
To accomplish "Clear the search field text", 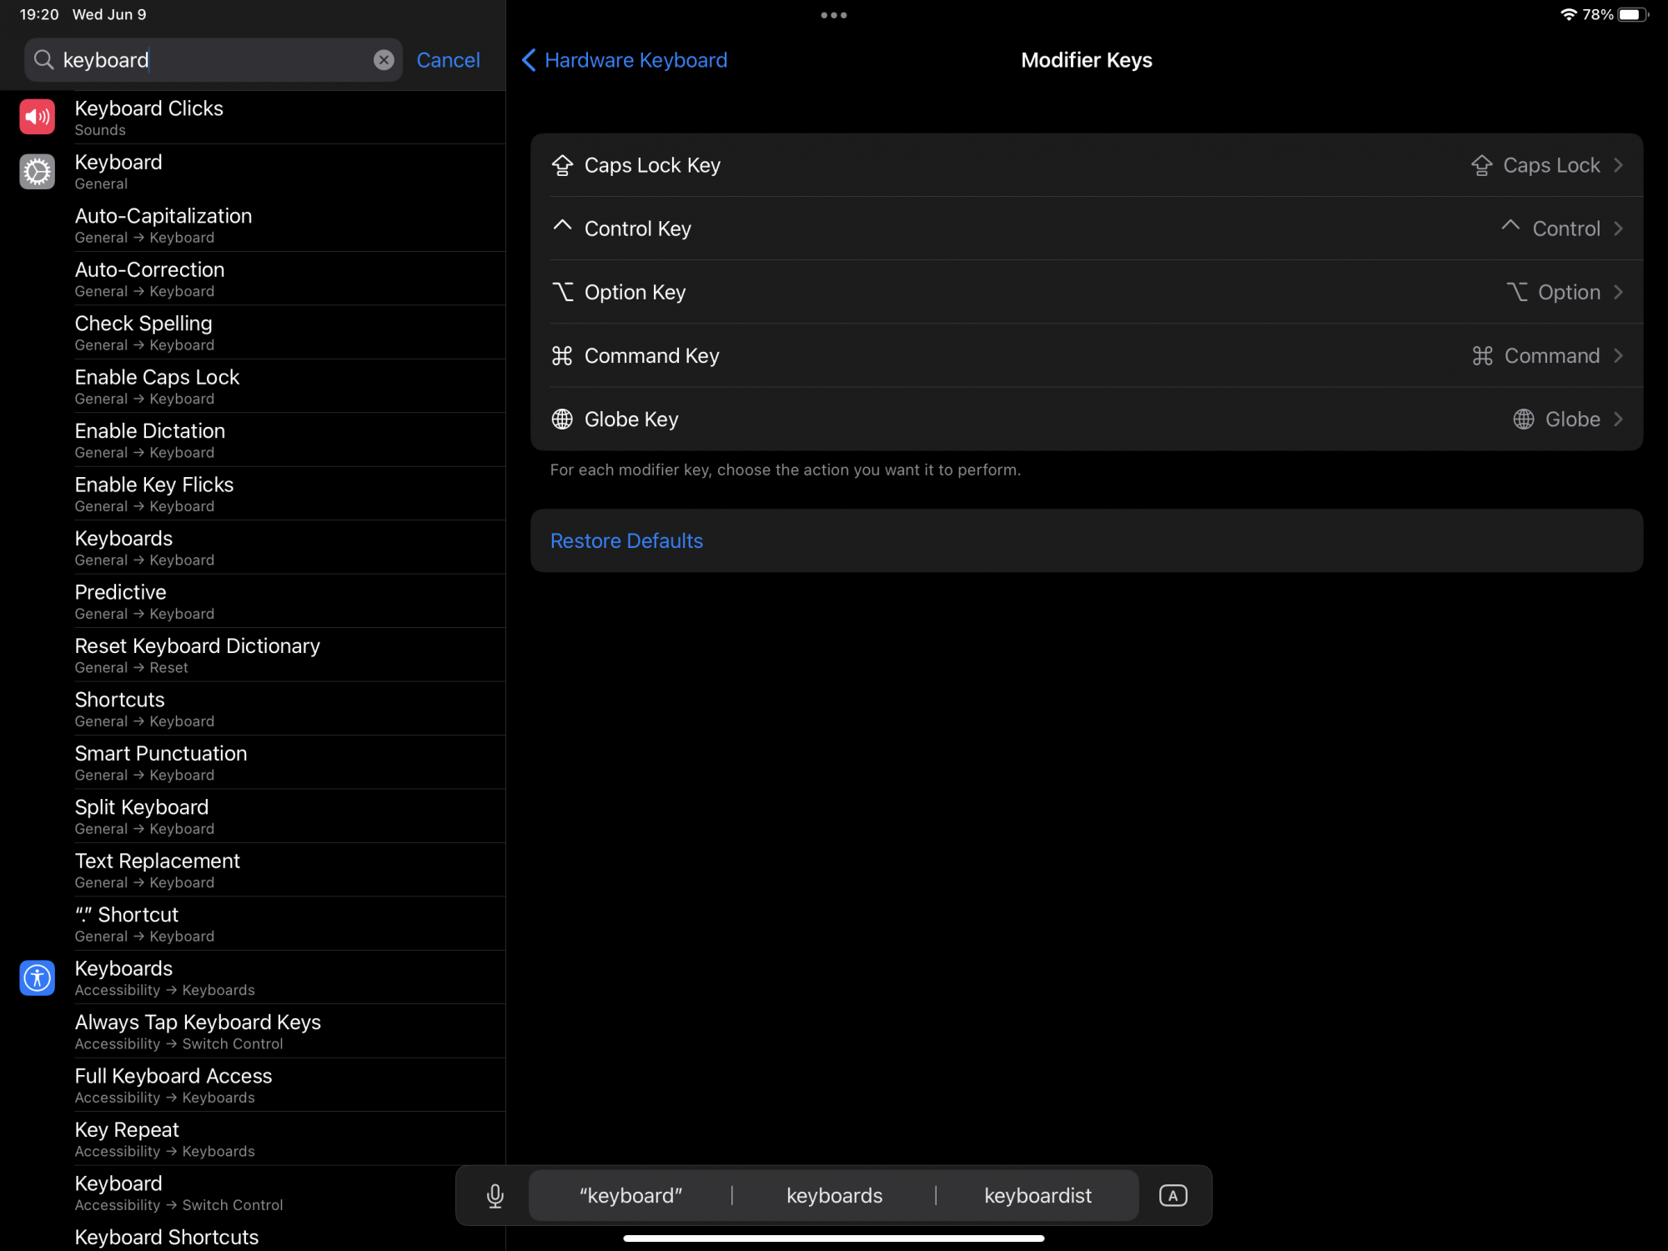I will click(x=384, y=60).
